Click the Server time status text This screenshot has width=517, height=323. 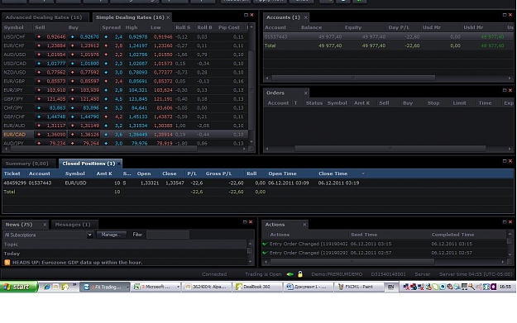click(476, 274)
